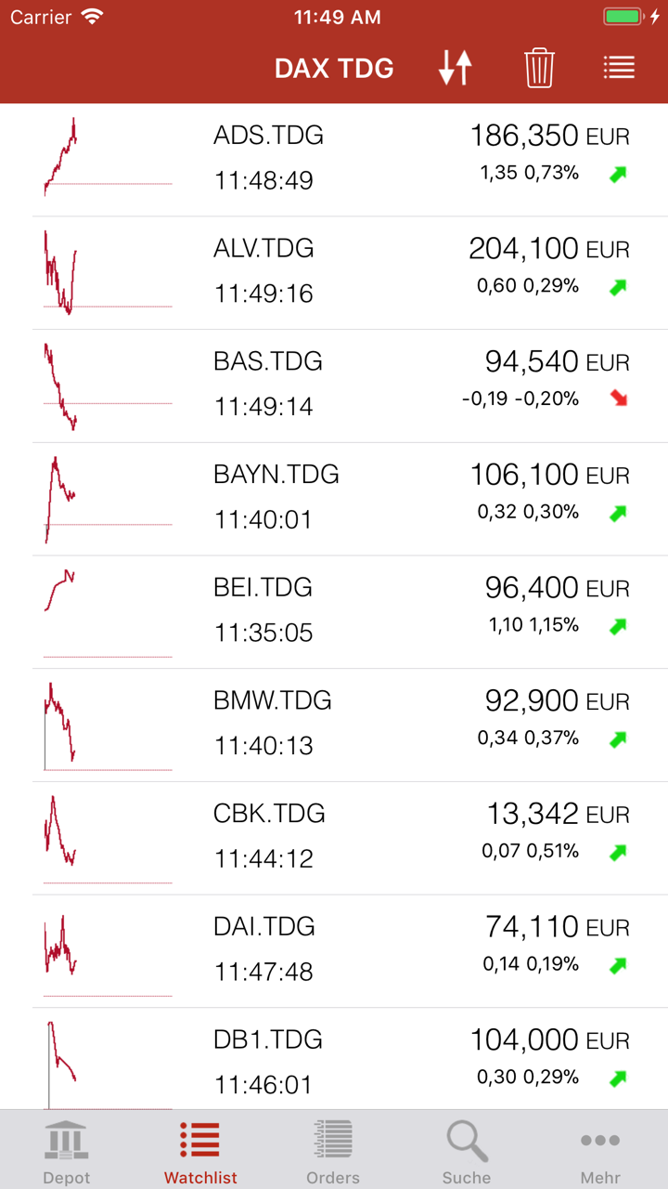Tap the BAS.TDG red down arrow
Image resolution: width=668 pixels, height=1189 pixels.
pos(618,399)
